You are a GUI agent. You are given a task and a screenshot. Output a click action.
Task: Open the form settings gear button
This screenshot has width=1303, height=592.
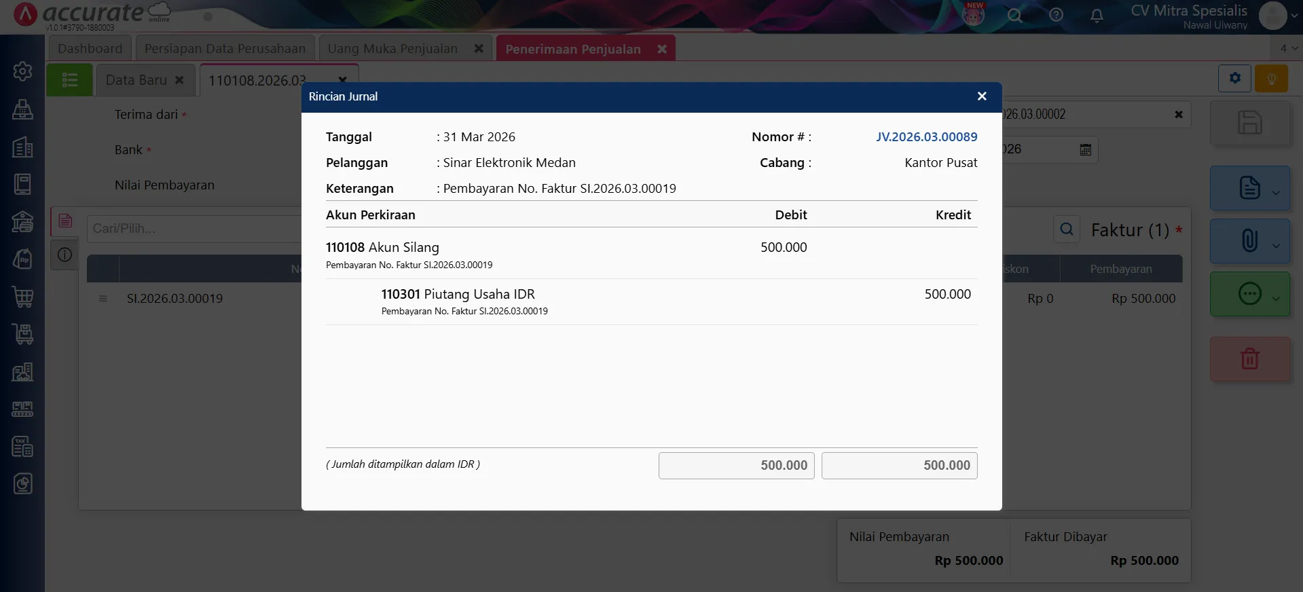(x=1234, y=78)
